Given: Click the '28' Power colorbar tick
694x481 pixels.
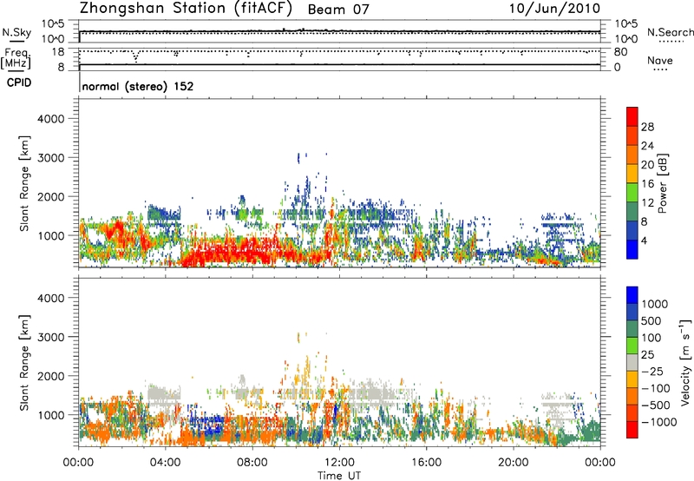Looking at the screenshot, I should 647,127.
